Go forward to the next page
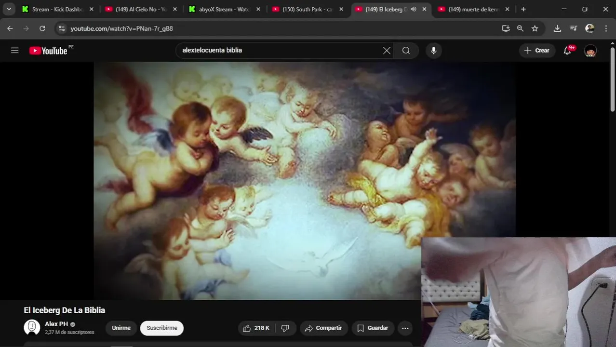The width and height of the screenshot is (616, 347). (x=26, y=28)
